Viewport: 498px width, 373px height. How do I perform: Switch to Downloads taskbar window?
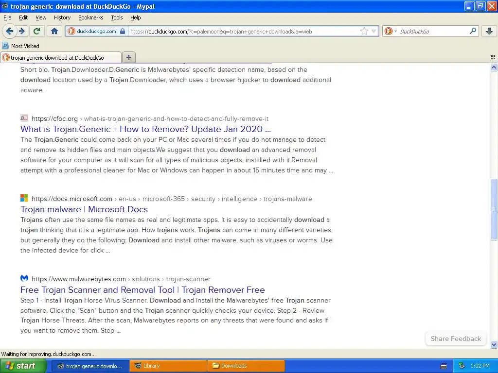click(x=246, y=366)
